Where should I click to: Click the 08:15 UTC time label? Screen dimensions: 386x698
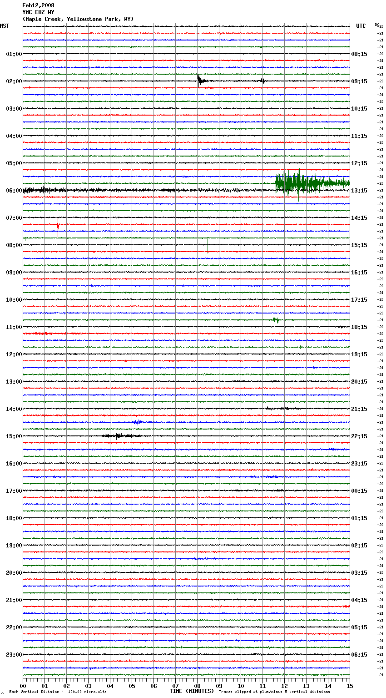coord(359,54)
